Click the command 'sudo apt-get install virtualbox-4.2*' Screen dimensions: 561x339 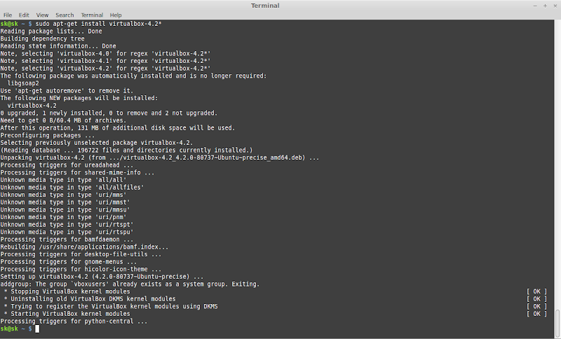point(98,24)
